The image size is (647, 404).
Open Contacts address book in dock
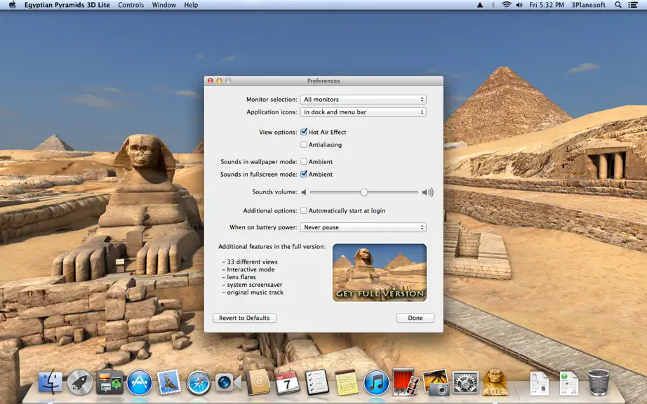click(258, 382)
